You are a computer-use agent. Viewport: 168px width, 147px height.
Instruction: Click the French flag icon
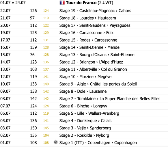(x=62, y=3)
